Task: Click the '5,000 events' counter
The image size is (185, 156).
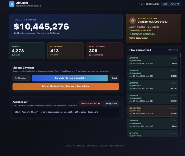Action: (x=173, y=50)
